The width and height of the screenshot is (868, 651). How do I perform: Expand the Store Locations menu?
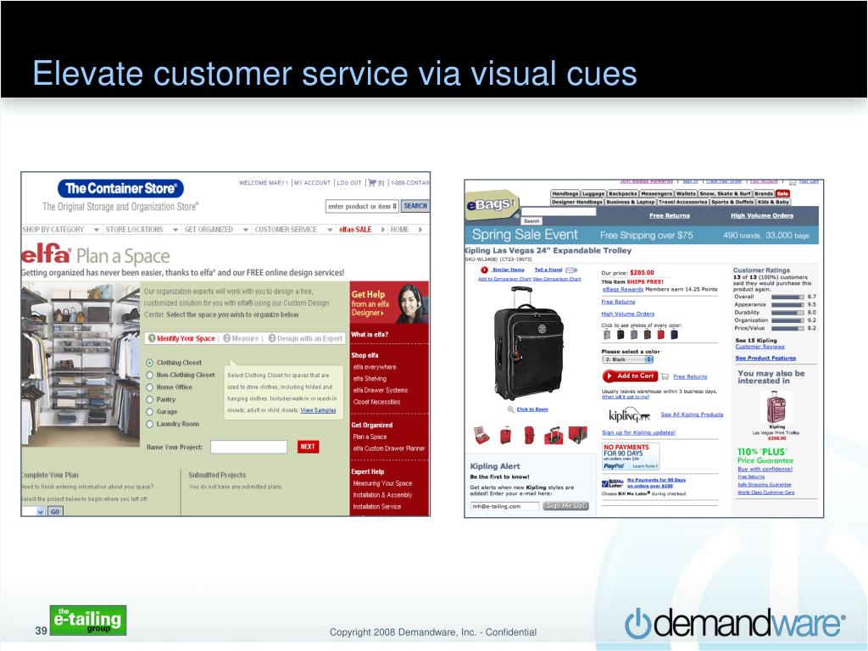point(142,229)
